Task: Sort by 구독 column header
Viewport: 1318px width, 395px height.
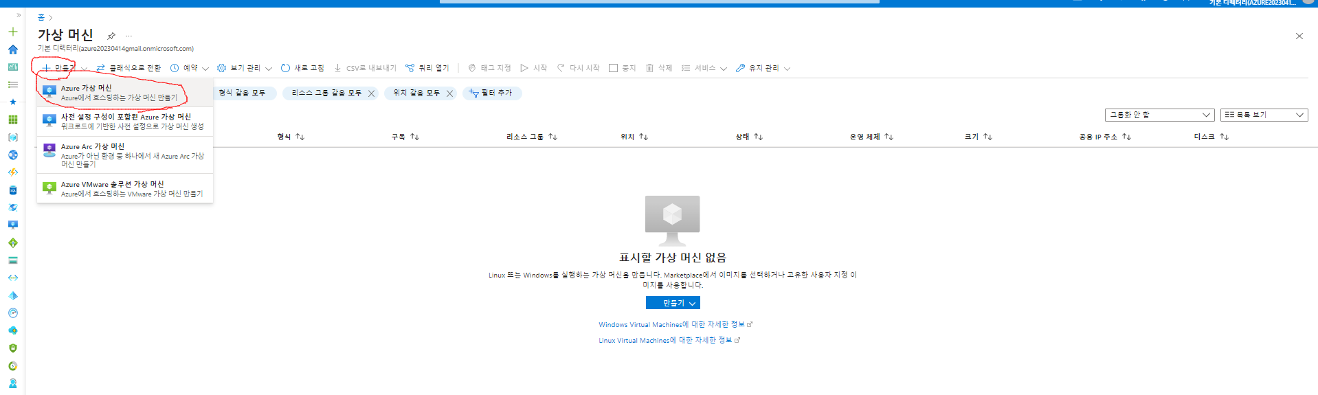Action: click(405, 137)
